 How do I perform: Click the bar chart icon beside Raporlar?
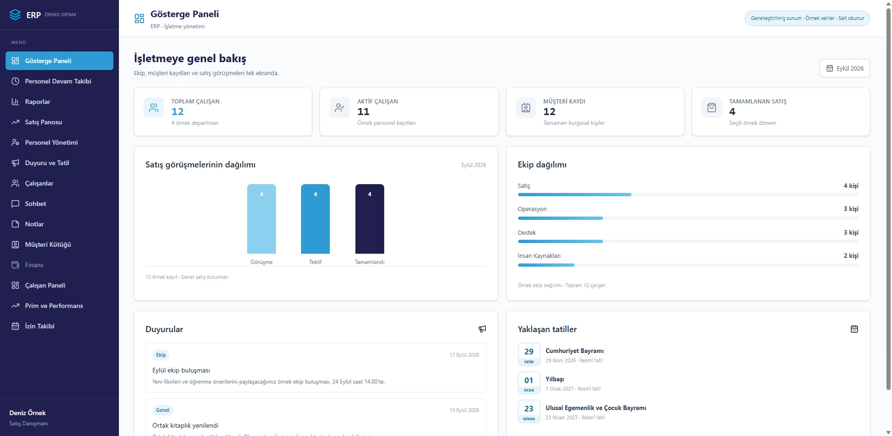[15, 102]
